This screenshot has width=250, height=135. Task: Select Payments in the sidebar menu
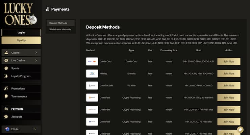(21, 109)
